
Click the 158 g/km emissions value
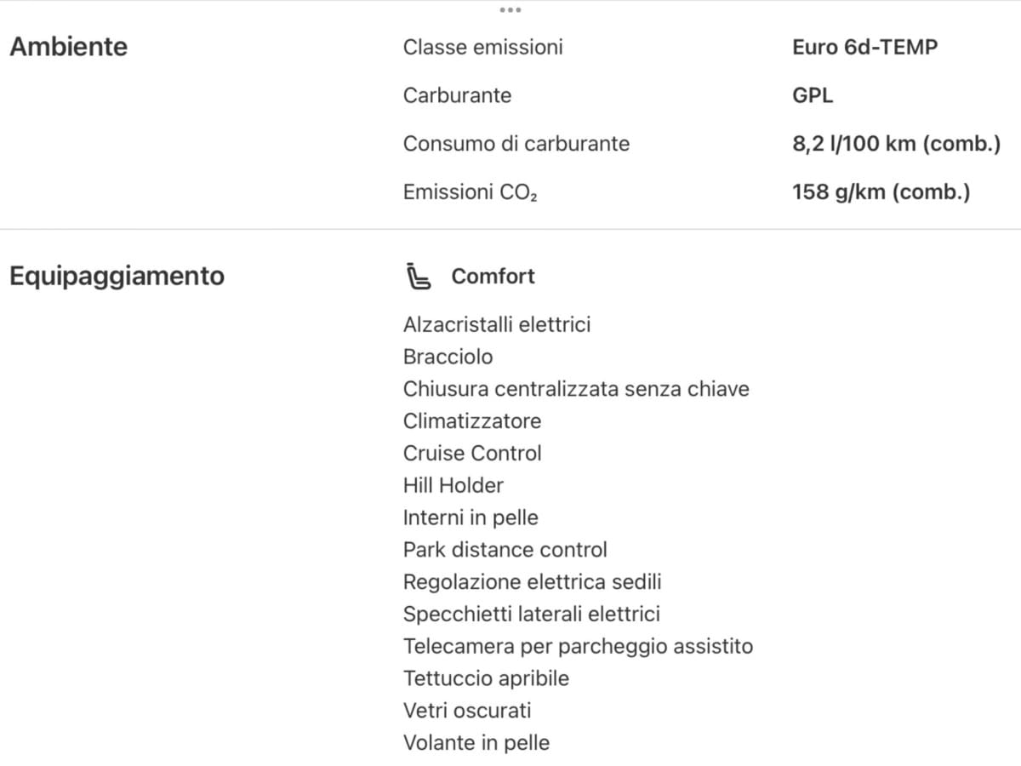pos(881,192)
